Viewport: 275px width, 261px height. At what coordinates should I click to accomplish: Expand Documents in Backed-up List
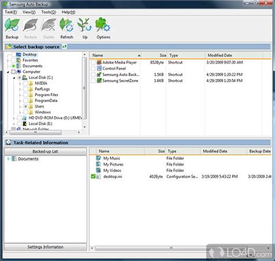pos(8,159)
